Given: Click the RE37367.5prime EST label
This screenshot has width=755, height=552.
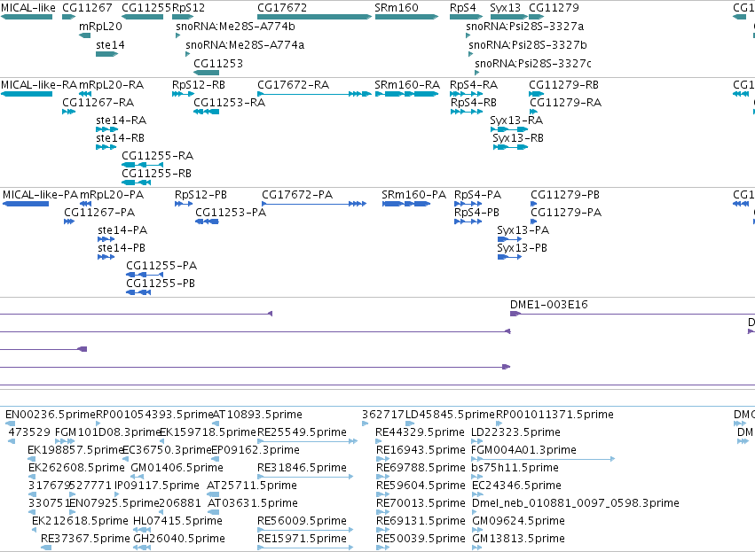Looking at the screenshot, I should [x=85, y=539].
